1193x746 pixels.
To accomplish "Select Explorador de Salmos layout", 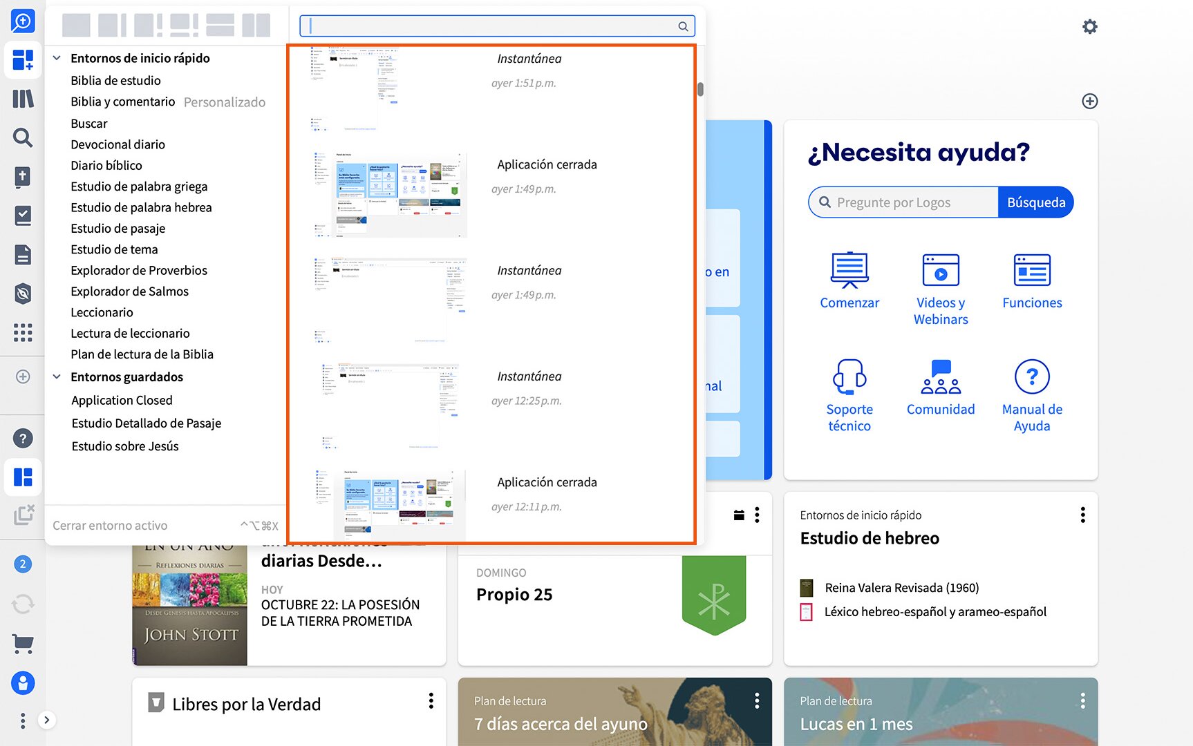I will pos(129,291).
